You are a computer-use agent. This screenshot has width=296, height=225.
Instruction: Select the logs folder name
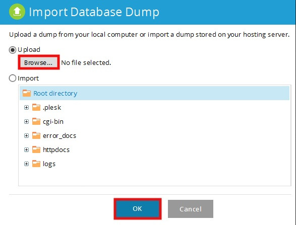click(49, 164)
